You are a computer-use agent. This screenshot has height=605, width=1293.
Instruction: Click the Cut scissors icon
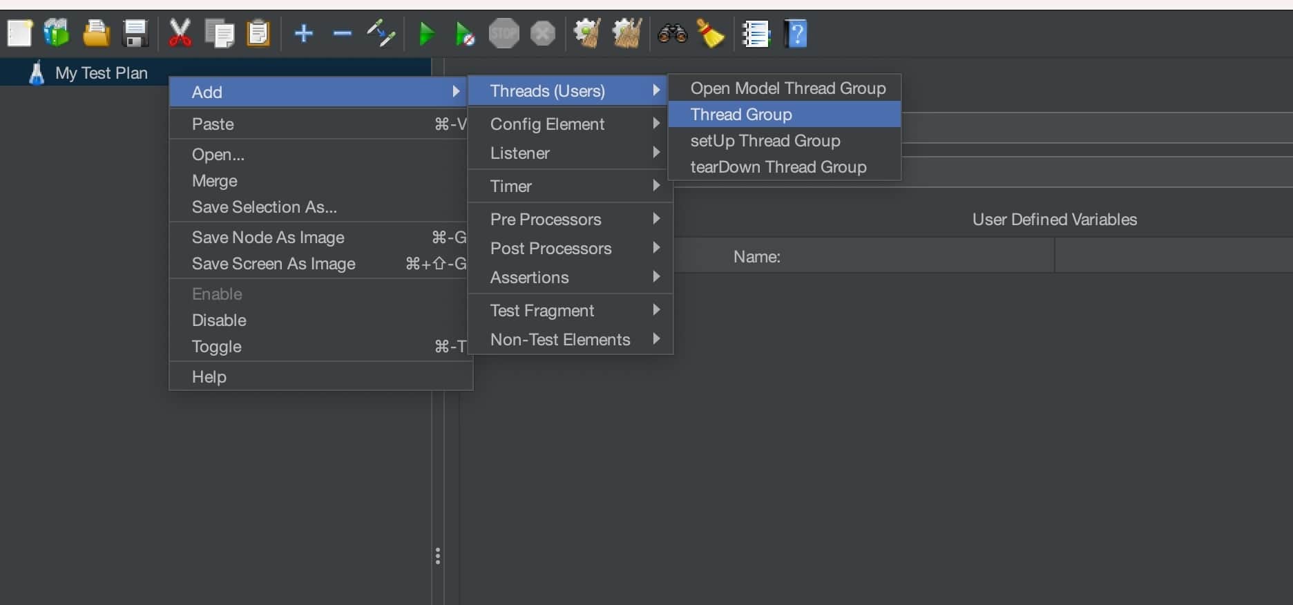click(x=180, y=33)
